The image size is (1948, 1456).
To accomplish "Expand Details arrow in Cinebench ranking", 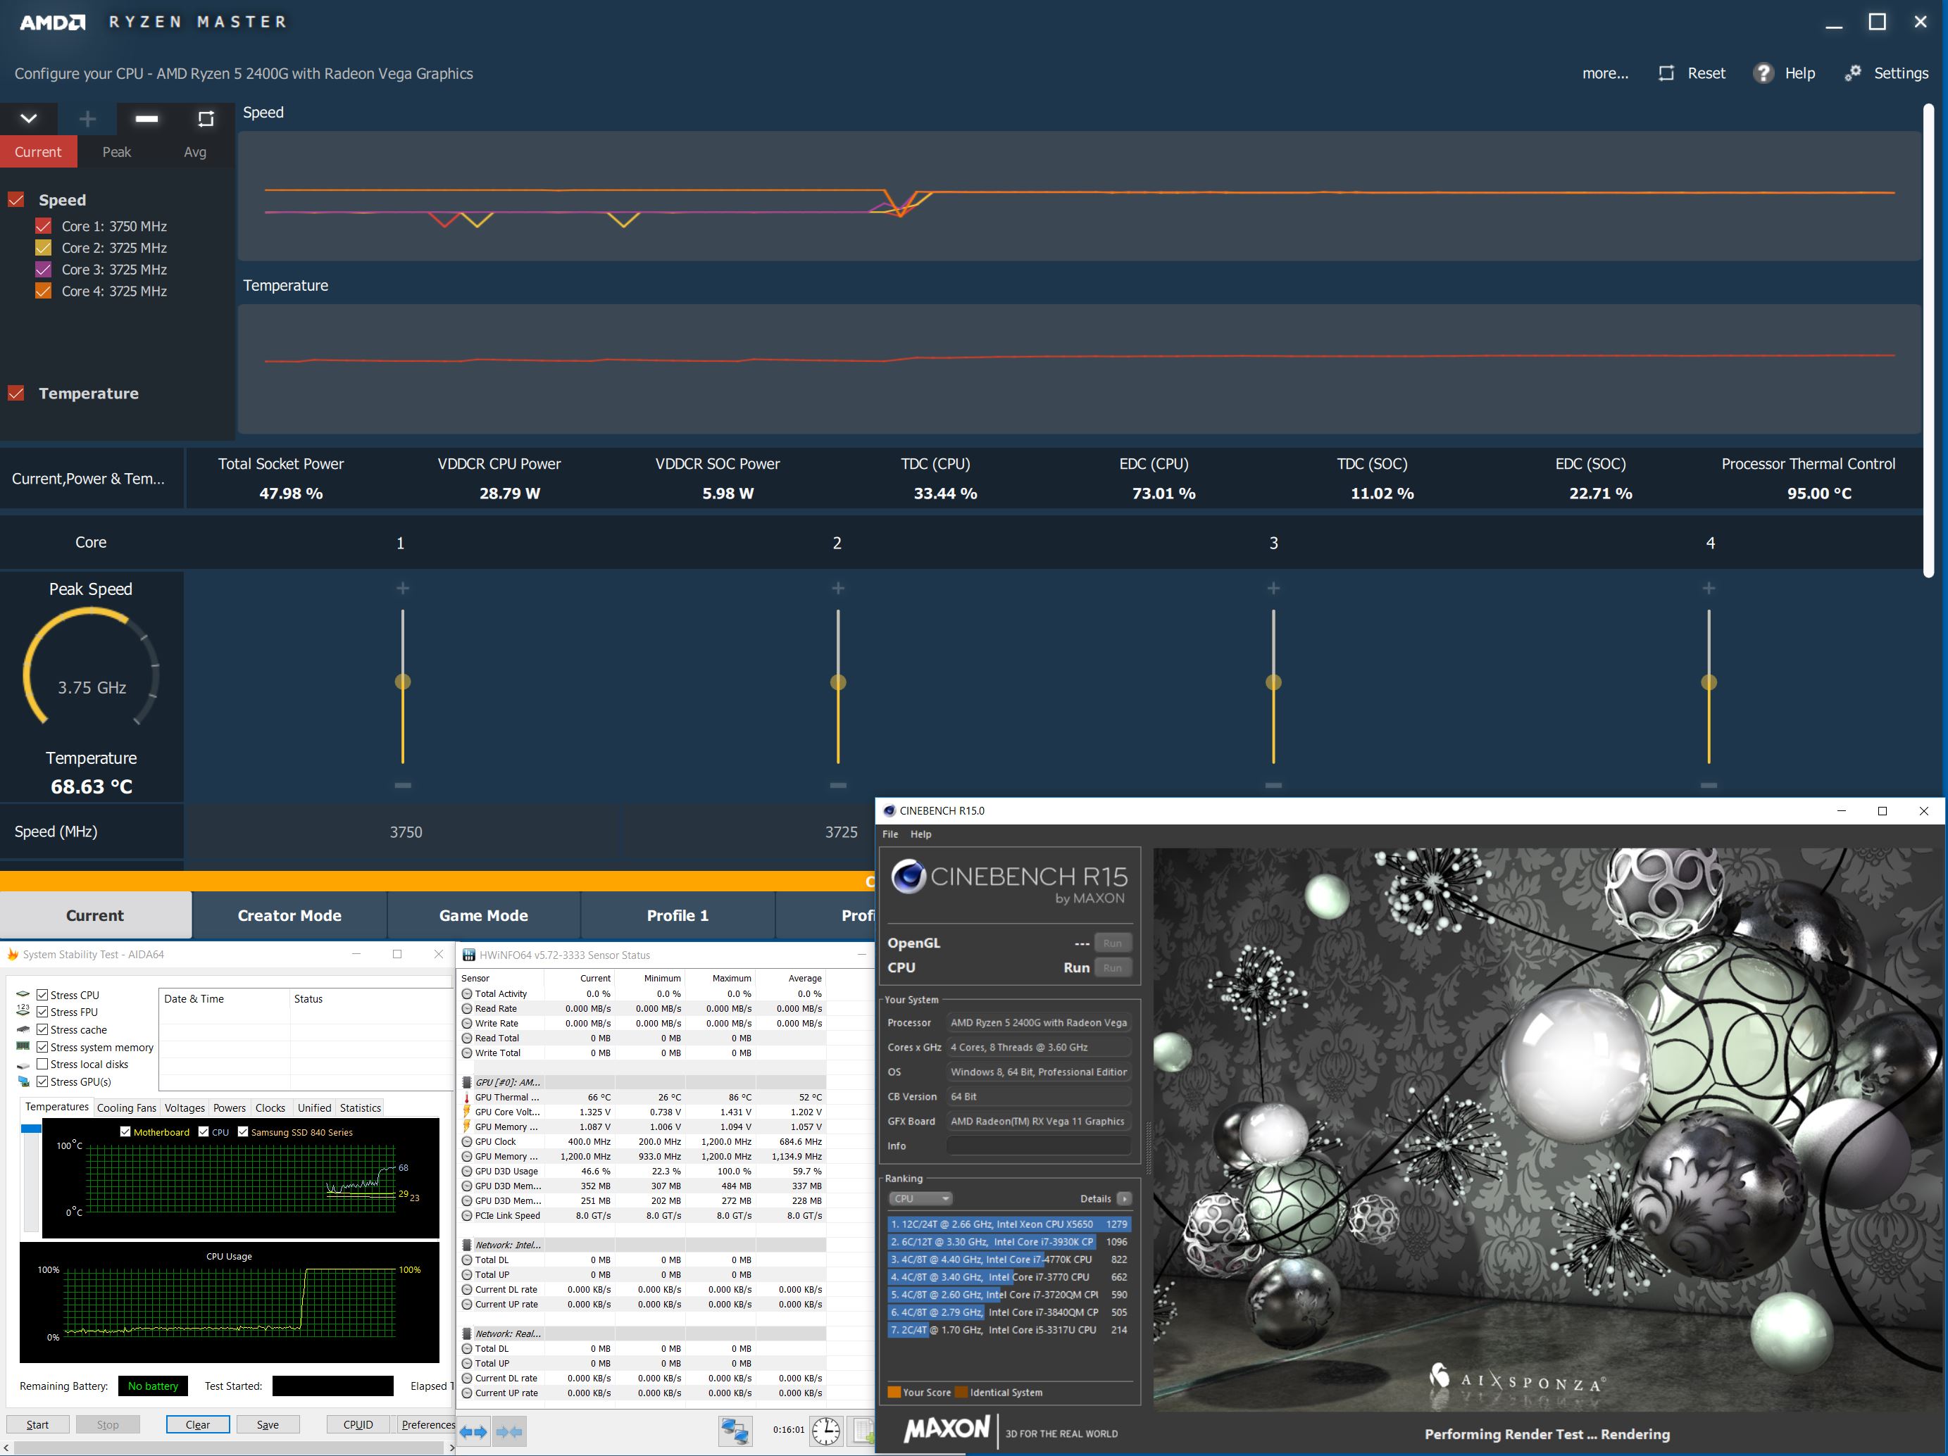I will [1124, 1198].
